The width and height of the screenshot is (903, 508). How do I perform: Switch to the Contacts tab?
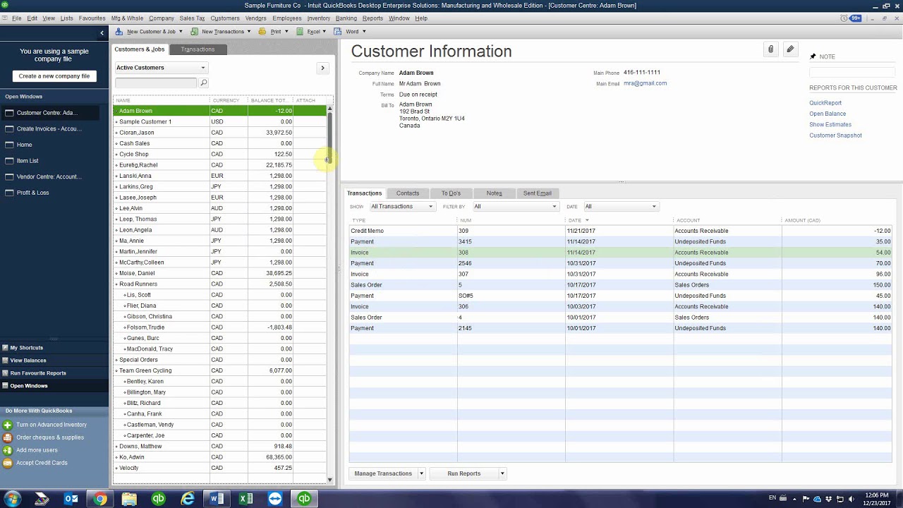408,193
